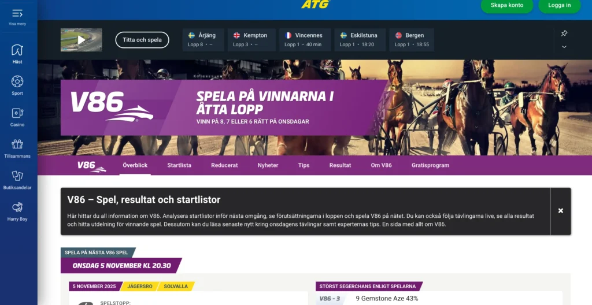This screenshot has width=592, height=305.
Task: Pin the race bar with pin icon
Action: point(564,34)
